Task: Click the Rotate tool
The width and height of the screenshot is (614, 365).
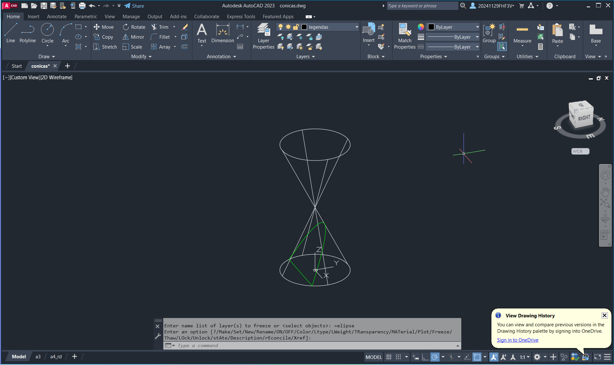Action: point(134,27)
